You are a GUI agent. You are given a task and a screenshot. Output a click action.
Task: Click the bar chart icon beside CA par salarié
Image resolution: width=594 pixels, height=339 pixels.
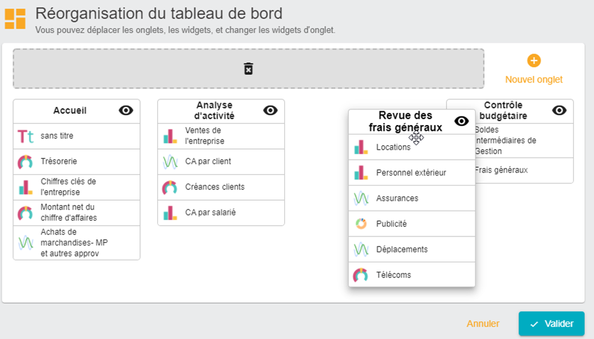click(x=170, y=213)
